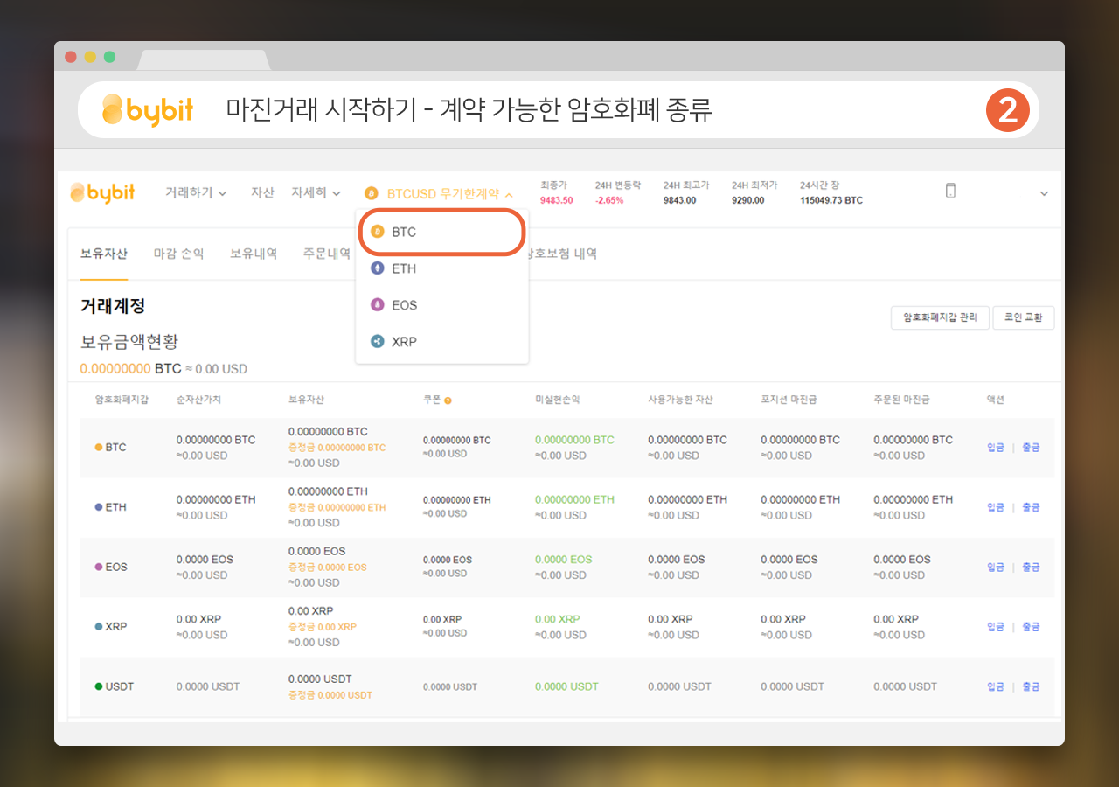Select EOS from the contract dropdown
1119x787 pixels.
(441, 305)
